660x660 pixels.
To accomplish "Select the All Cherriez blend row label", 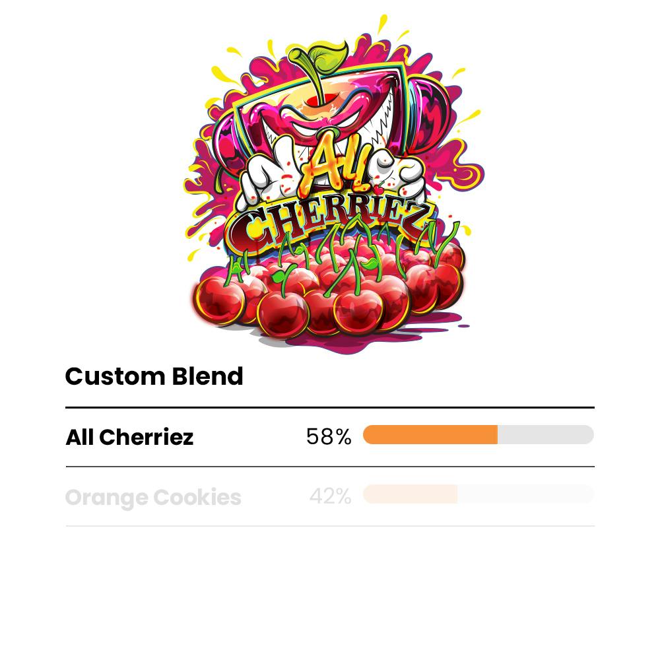I will click(x=129, y=437).
